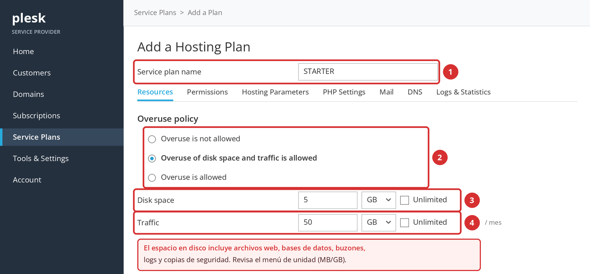Expand the Traffic GB unit dropdown
Viewport: 590px width, 274px height.
coord(379,223)
